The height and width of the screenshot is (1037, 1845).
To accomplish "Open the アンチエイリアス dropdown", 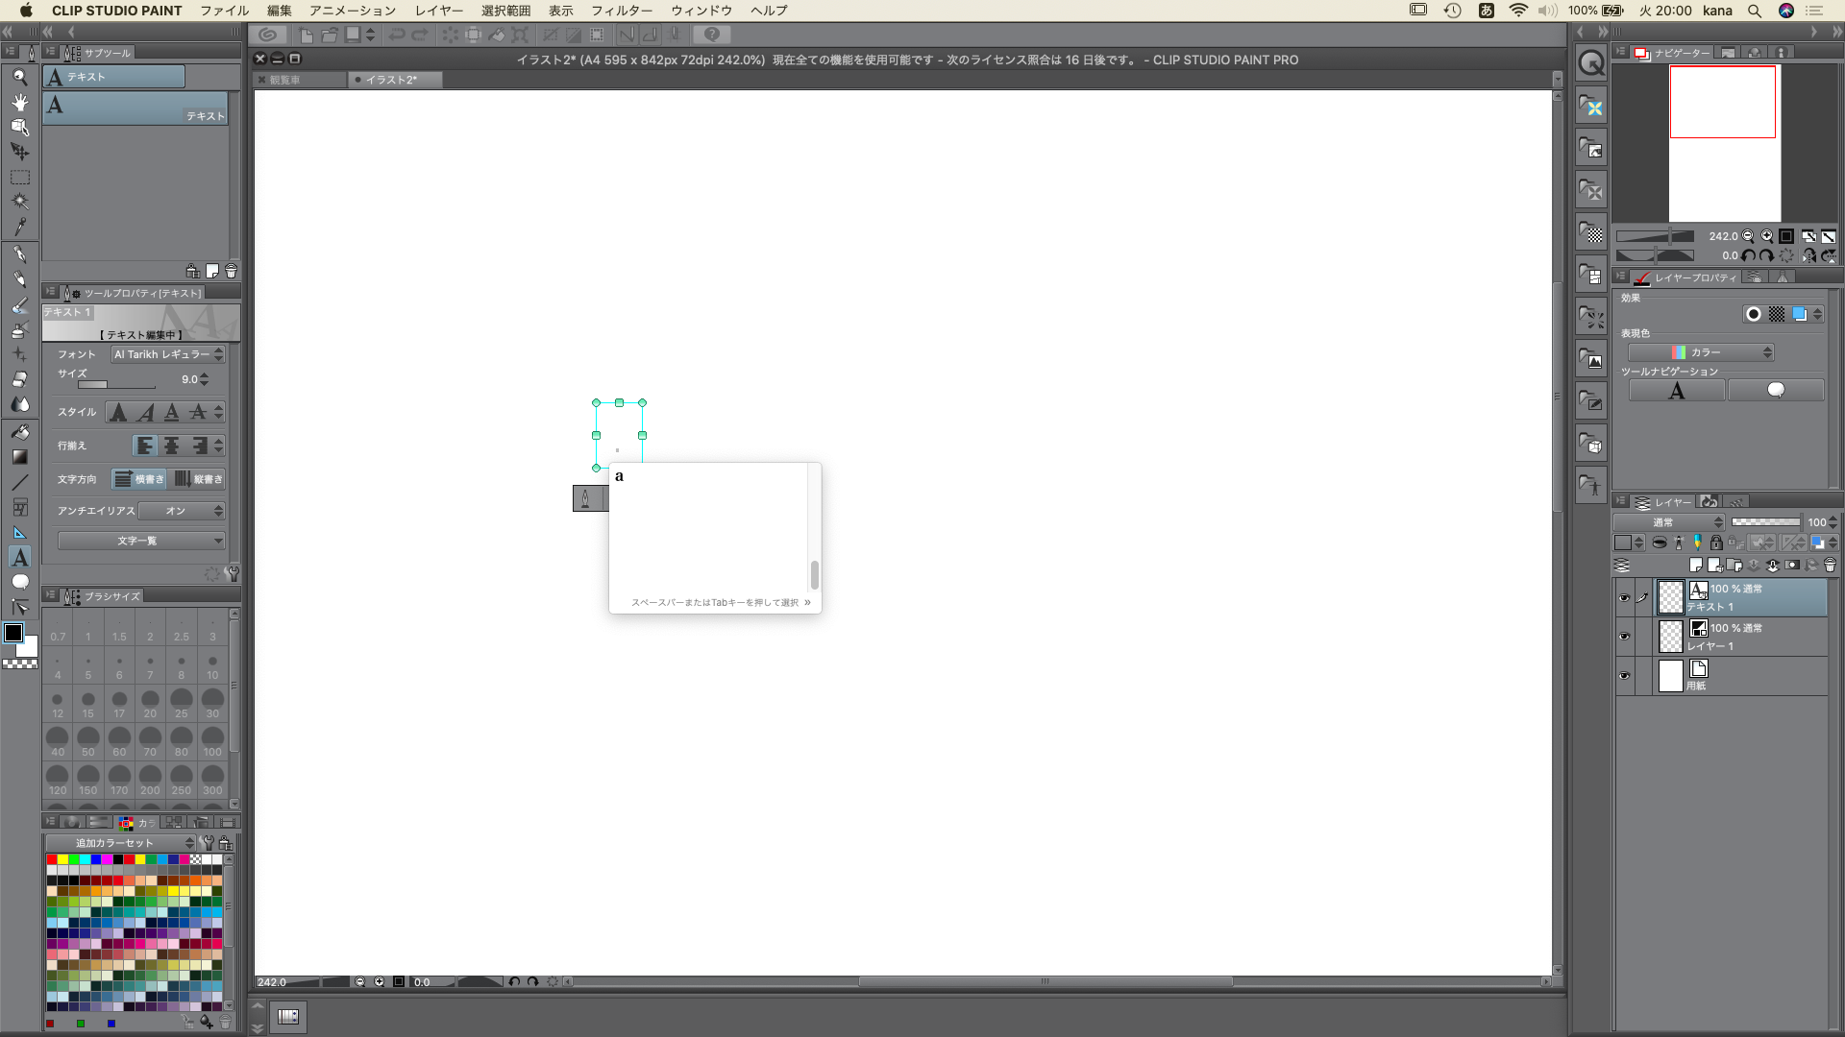I will [x=182, y=511].
